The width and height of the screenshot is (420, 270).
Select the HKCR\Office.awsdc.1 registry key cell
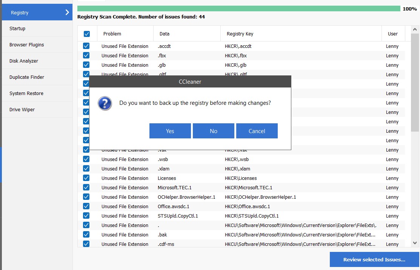pos(248,206)
